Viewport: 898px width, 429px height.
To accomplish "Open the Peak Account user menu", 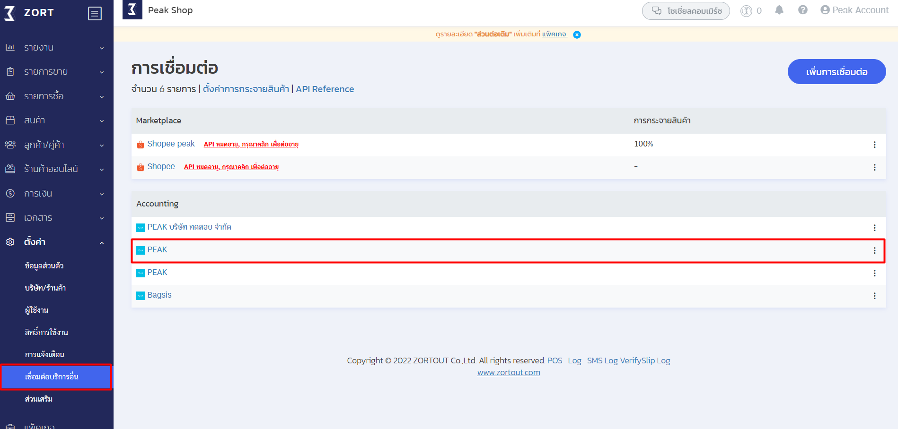I will pos(854,10).
